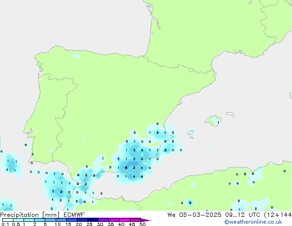Image resolution: width=292 pixels, height=226 pixels.
Task: Click the 30–35 mm purple legend swatch
Action: coord(104,220)
